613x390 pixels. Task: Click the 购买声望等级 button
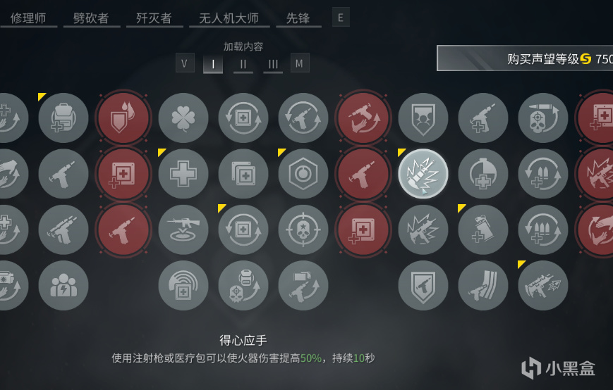[x=525, y=58]
